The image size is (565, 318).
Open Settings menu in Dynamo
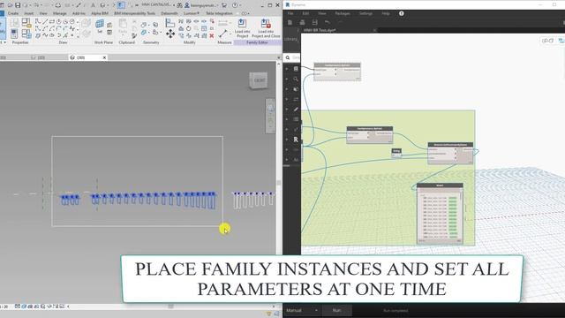pyautogui.click(x=365, y=13)
